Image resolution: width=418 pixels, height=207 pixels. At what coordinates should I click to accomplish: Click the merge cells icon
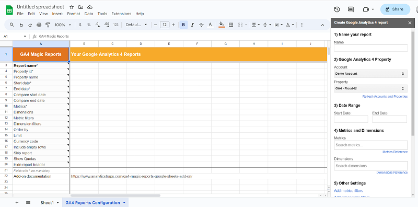click(240, 25)
